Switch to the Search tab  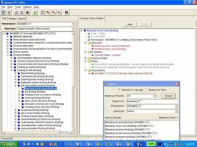(x=22, y=19)
